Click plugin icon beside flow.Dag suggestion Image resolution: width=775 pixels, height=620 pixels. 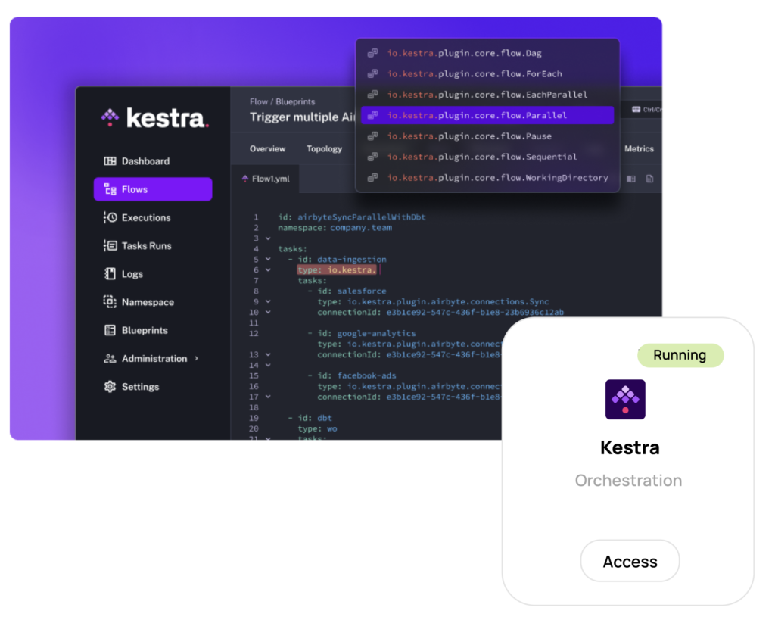click(372, 53)
